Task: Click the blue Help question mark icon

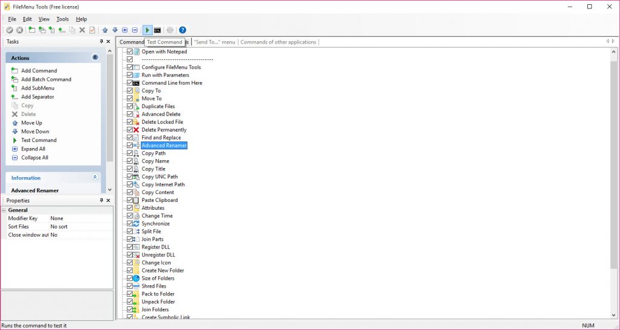Action: click(x=182, y=30)
